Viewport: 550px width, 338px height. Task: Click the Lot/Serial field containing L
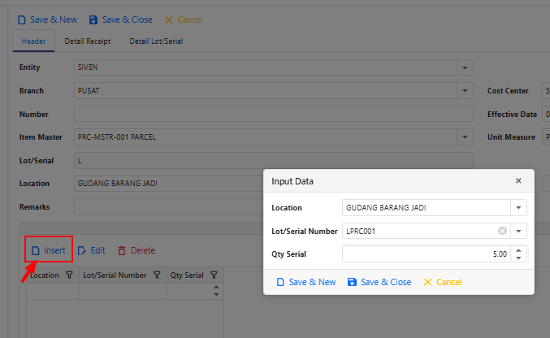pos(274,160)
